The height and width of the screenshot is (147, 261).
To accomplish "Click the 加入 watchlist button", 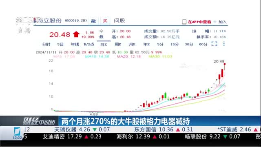I will pos(222,22).
